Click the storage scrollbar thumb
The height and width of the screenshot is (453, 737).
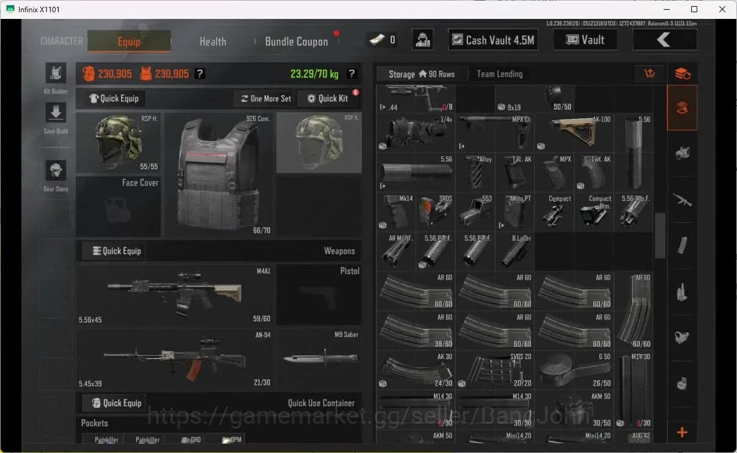point(660,235)
